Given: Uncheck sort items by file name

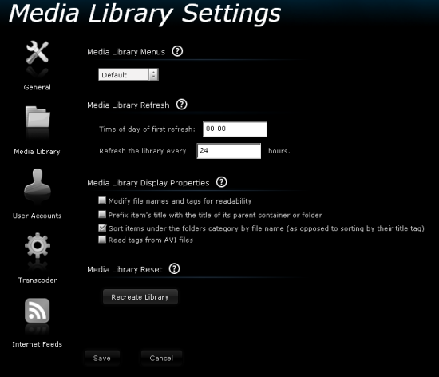Looking at the screenshot, I should coord(102,228).
